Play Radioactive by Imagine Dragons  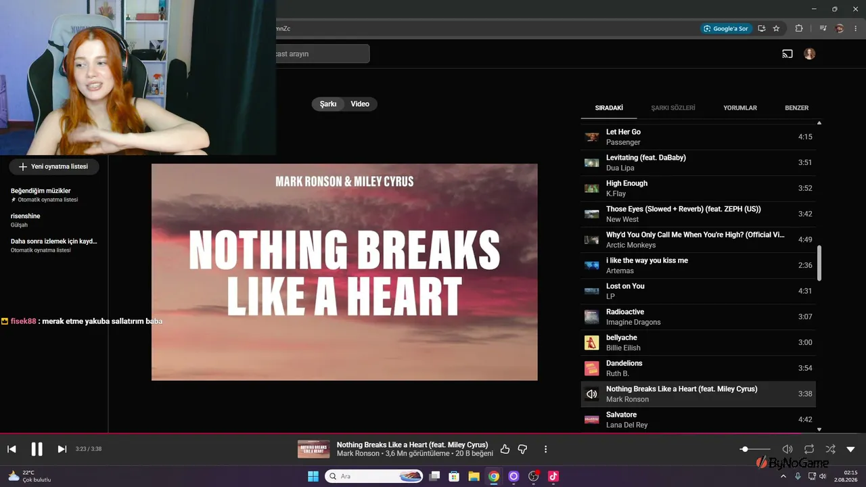tap(698, 317)
